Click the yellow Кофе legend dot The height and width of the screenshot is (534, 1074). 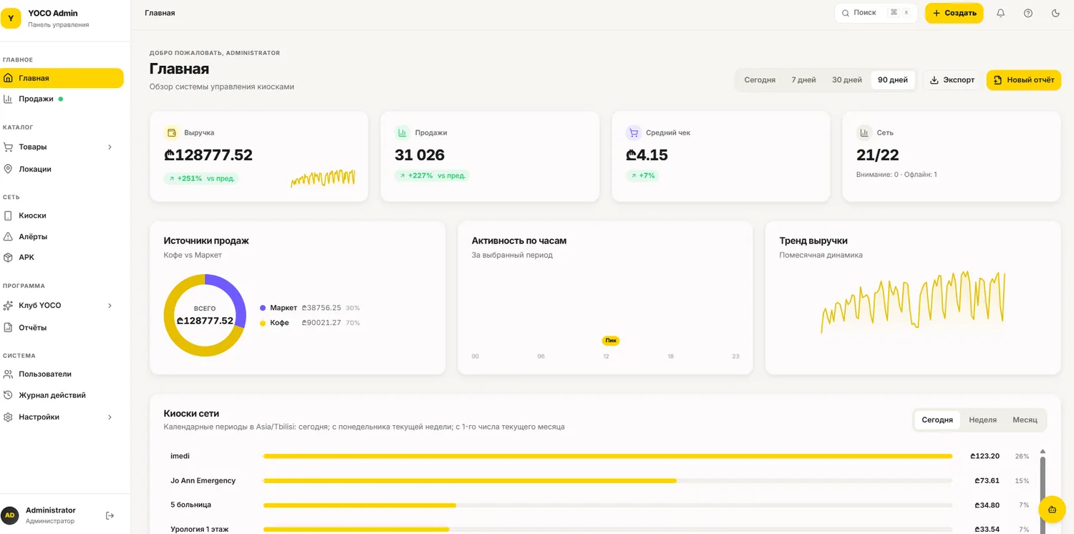(x=263, y=323)
